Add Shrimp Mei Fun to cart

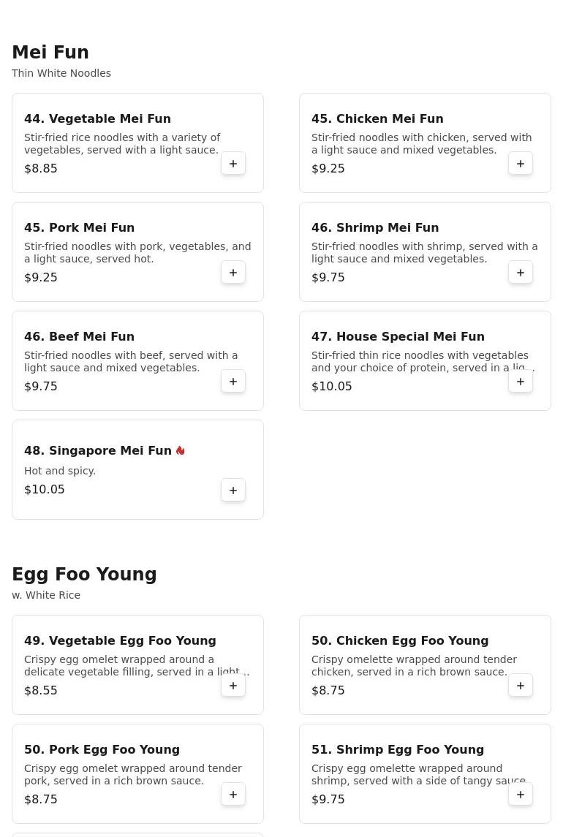(x=521, y=273)
